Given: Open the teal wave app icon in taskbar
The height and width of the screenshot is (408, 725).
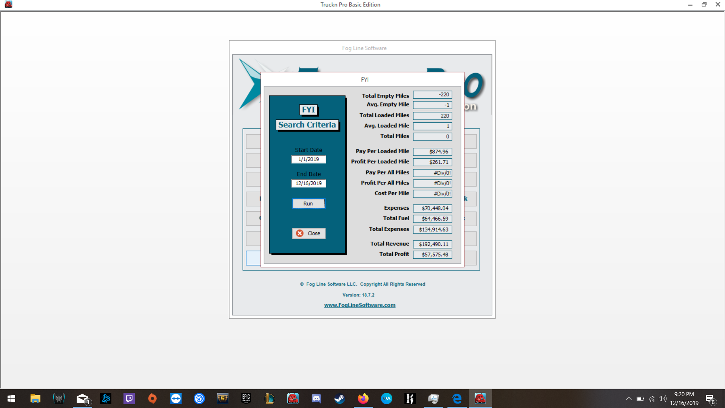Looking at the screenshot, I should [x=387, y=399].
